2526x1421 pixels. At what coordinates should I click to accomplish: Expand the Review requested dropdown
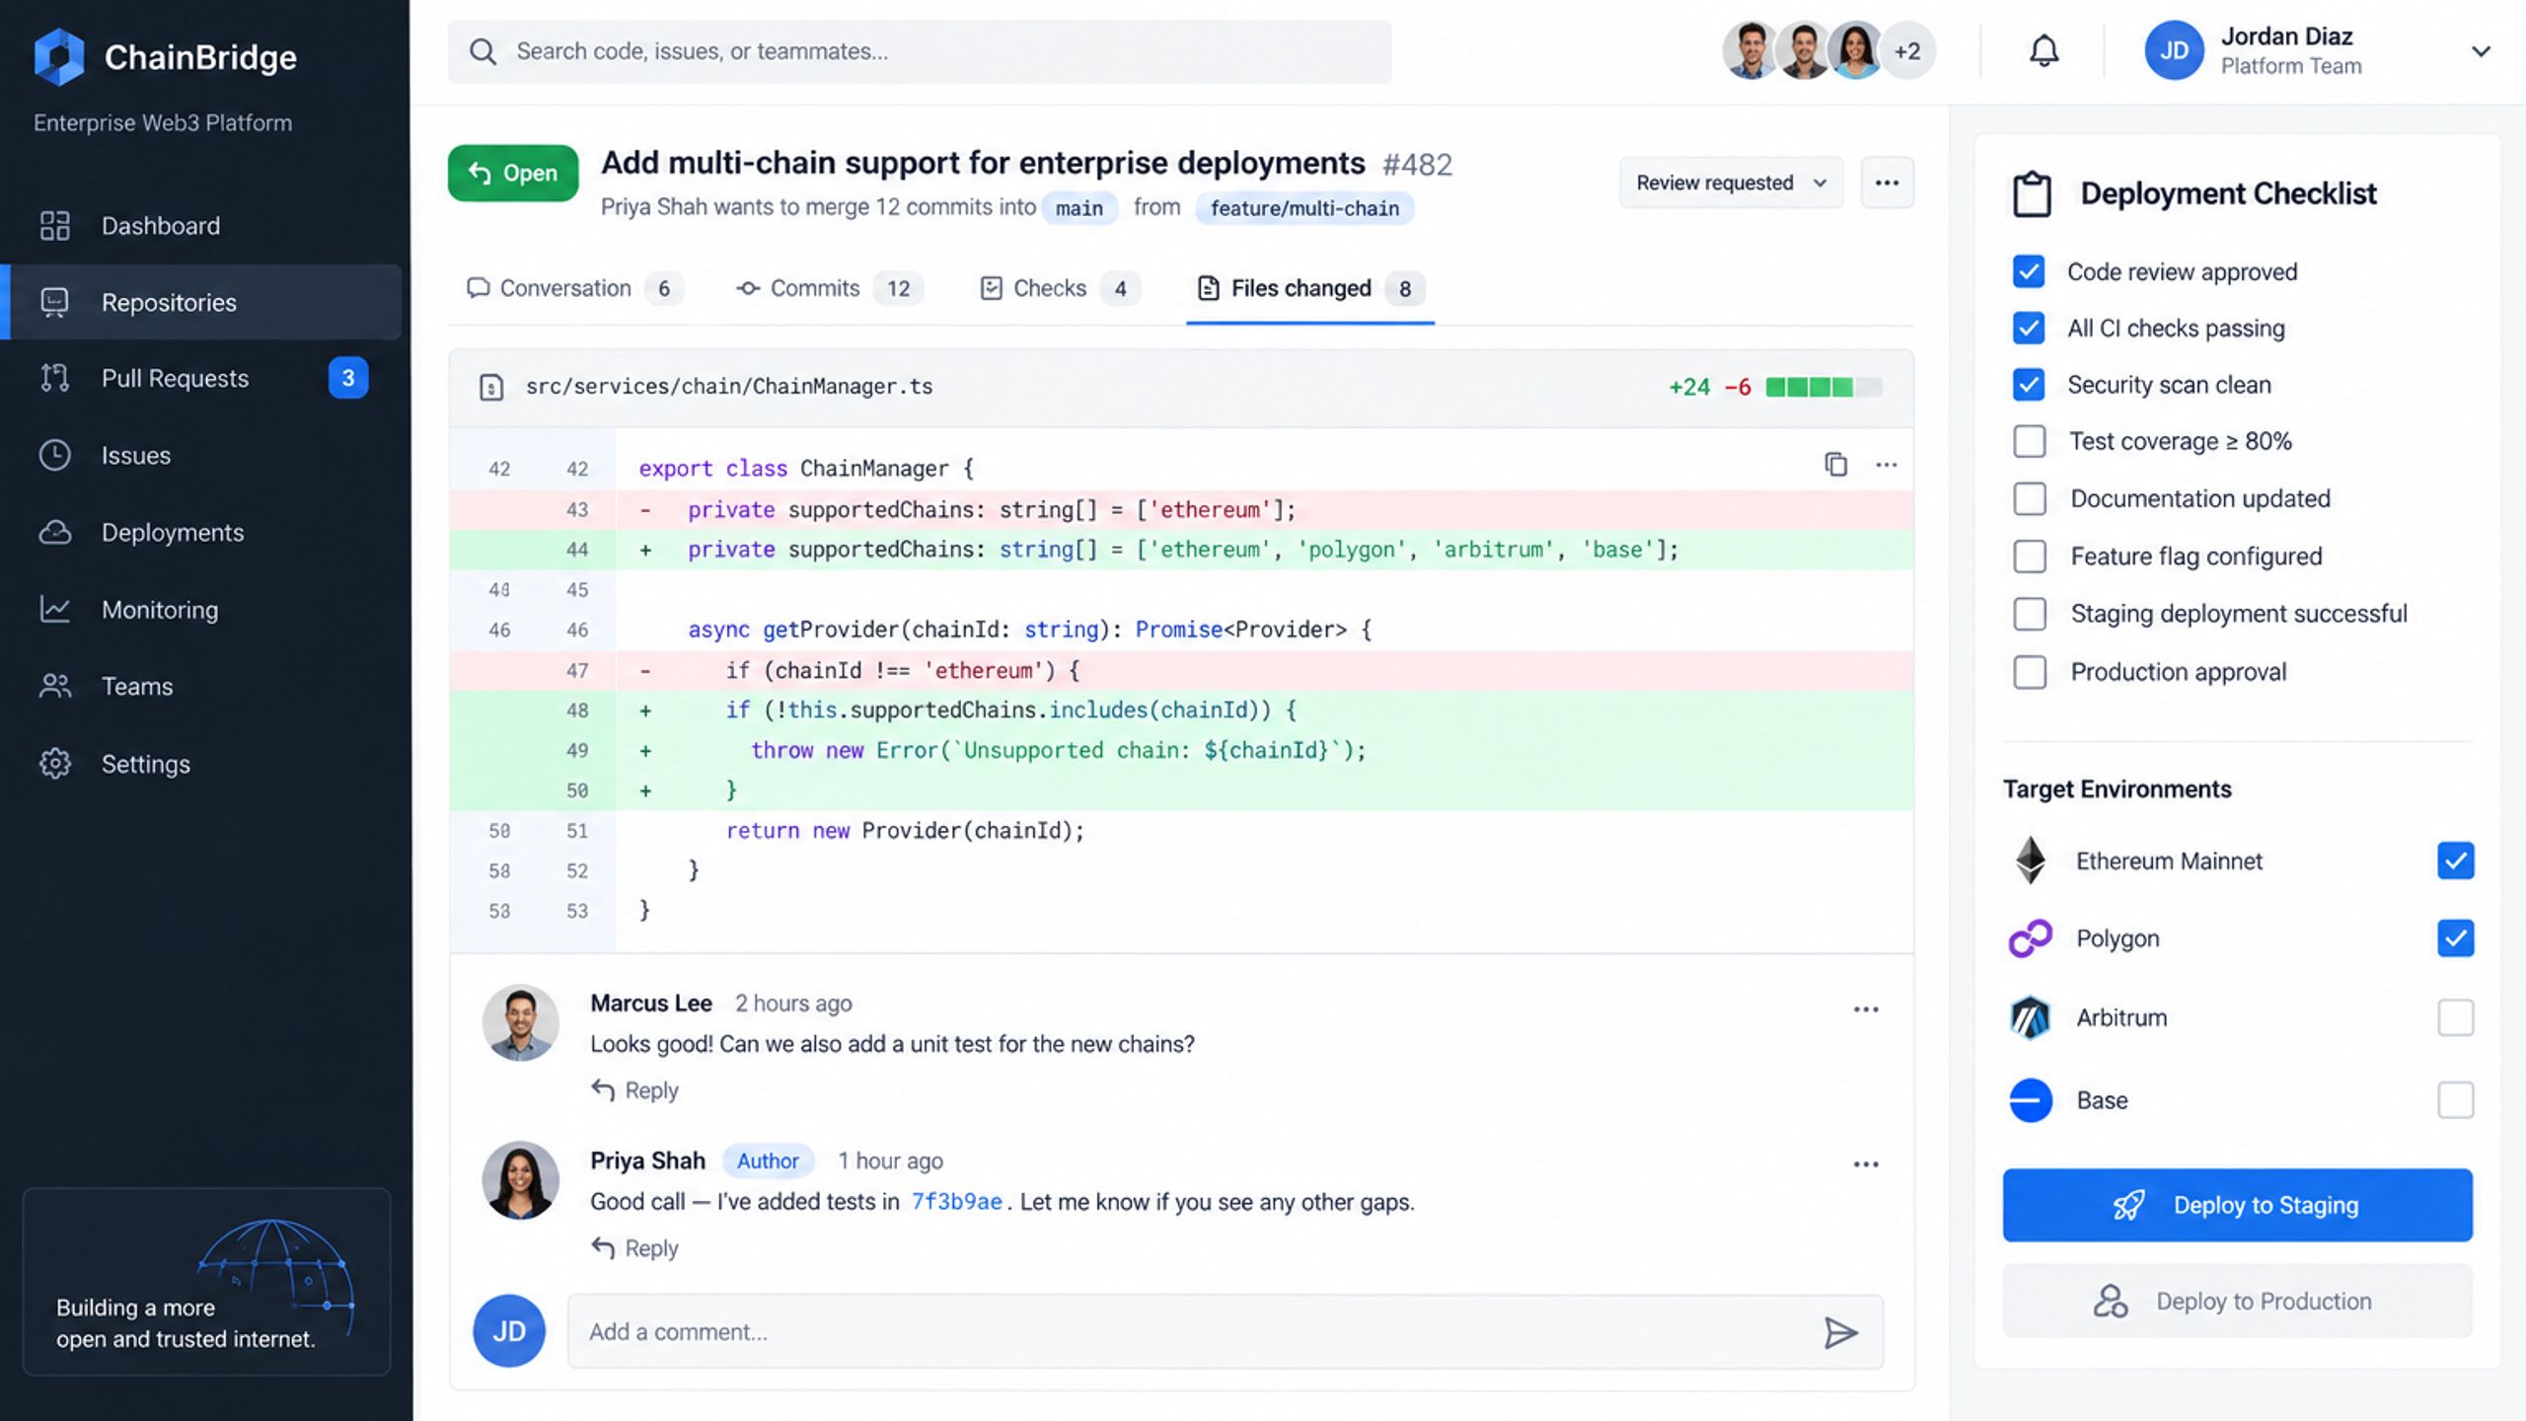[1731, 183]
